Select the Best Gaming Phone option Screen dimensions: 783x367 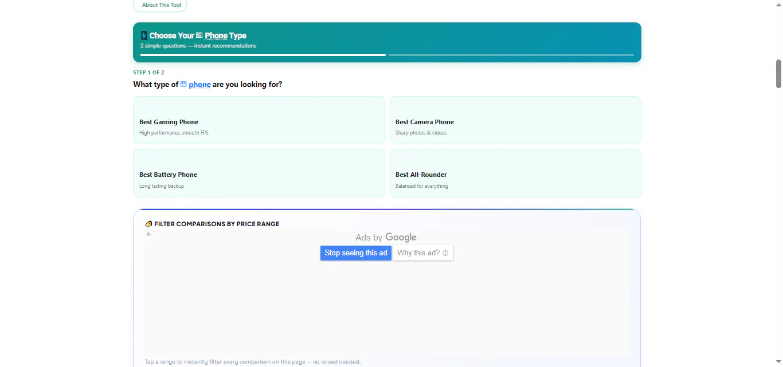pos(259,120)
